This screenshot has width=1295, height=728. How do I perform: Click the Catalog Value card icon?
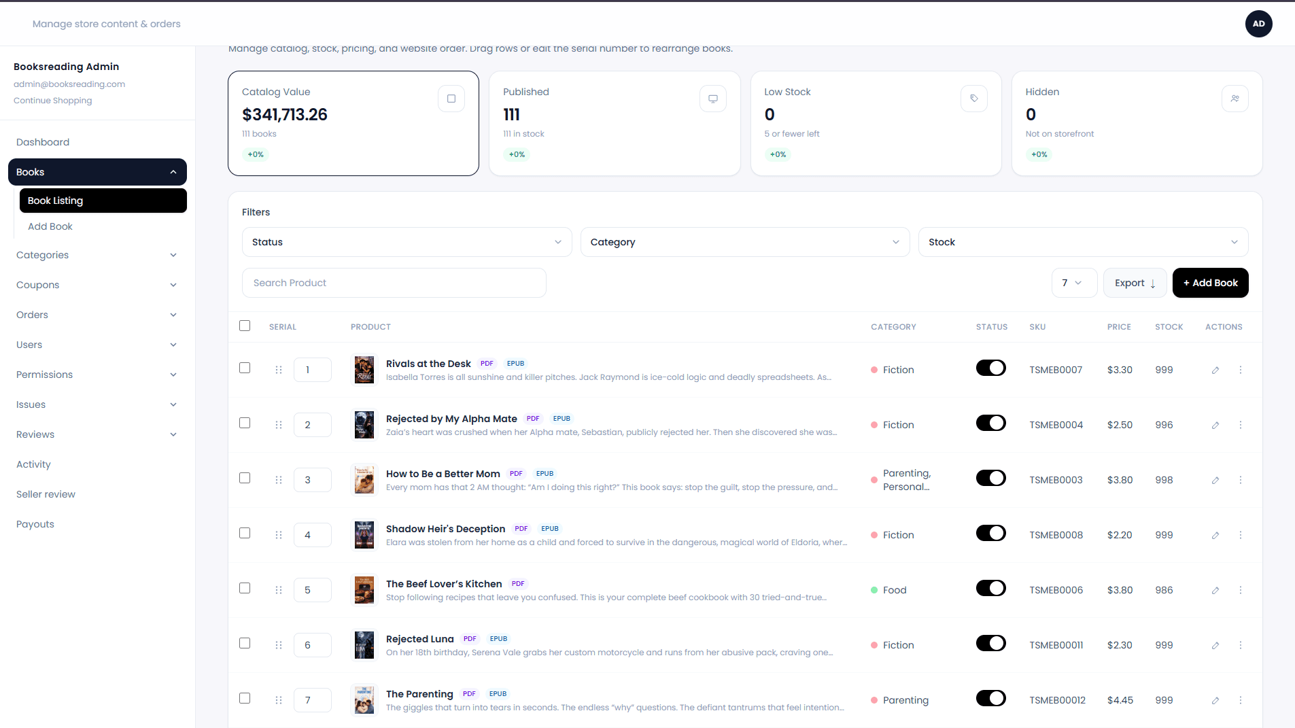[x=451, y=99]
